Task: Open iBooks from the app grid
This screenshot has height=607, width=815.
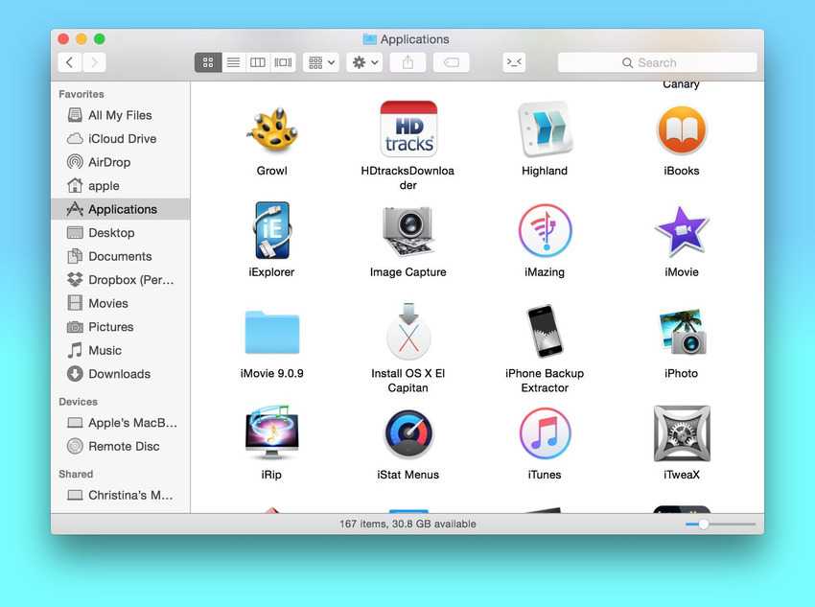Action: pyautogui.click(x=681, y=129)
